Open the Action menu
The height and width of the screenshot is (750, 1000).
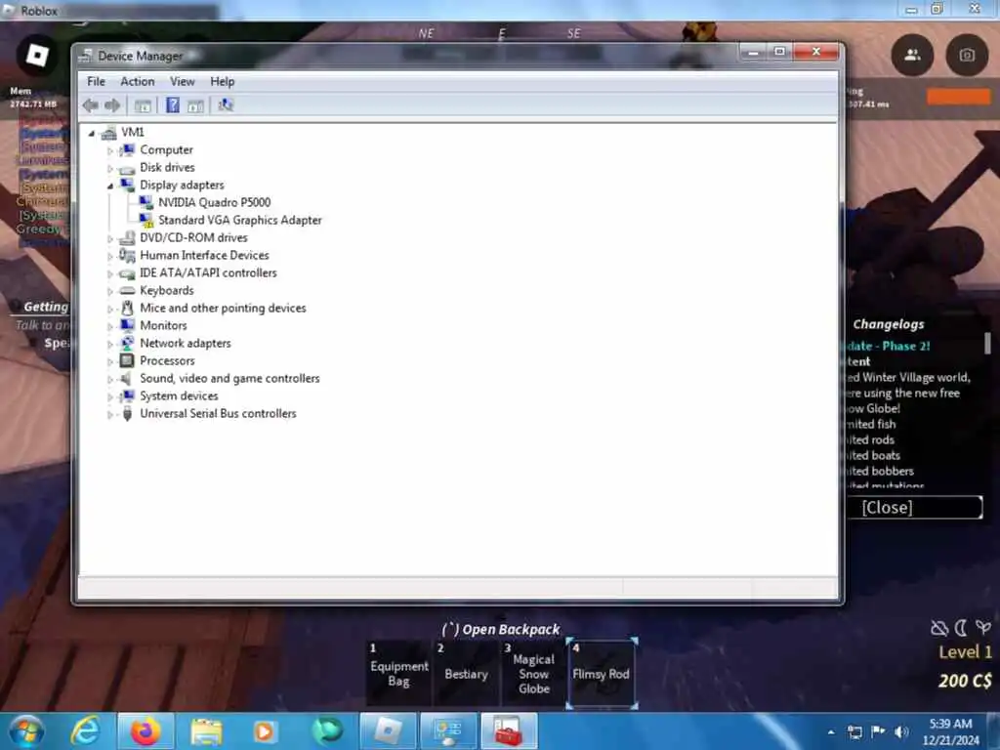coord(137,82)
